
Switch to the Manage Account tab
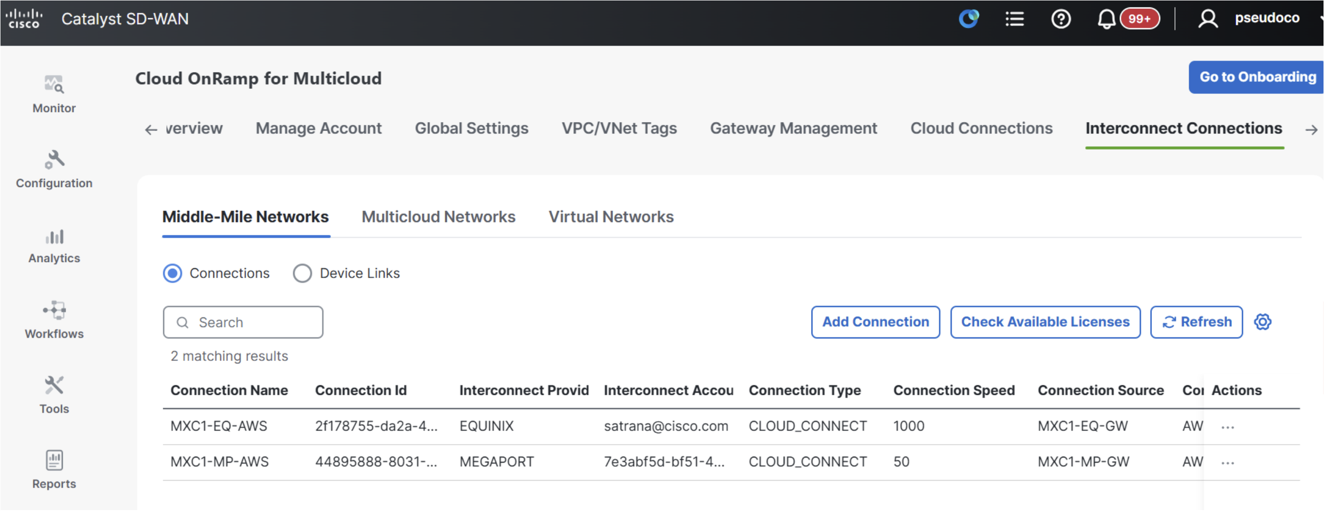[319, 128]
